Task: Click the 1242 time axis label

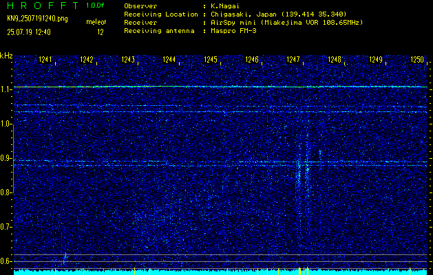Action: point(87,59)
